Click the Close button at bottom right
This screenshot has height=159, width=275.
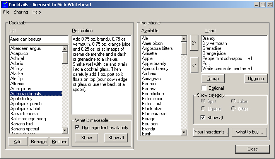pyautogui.click(x=253, y=149)
